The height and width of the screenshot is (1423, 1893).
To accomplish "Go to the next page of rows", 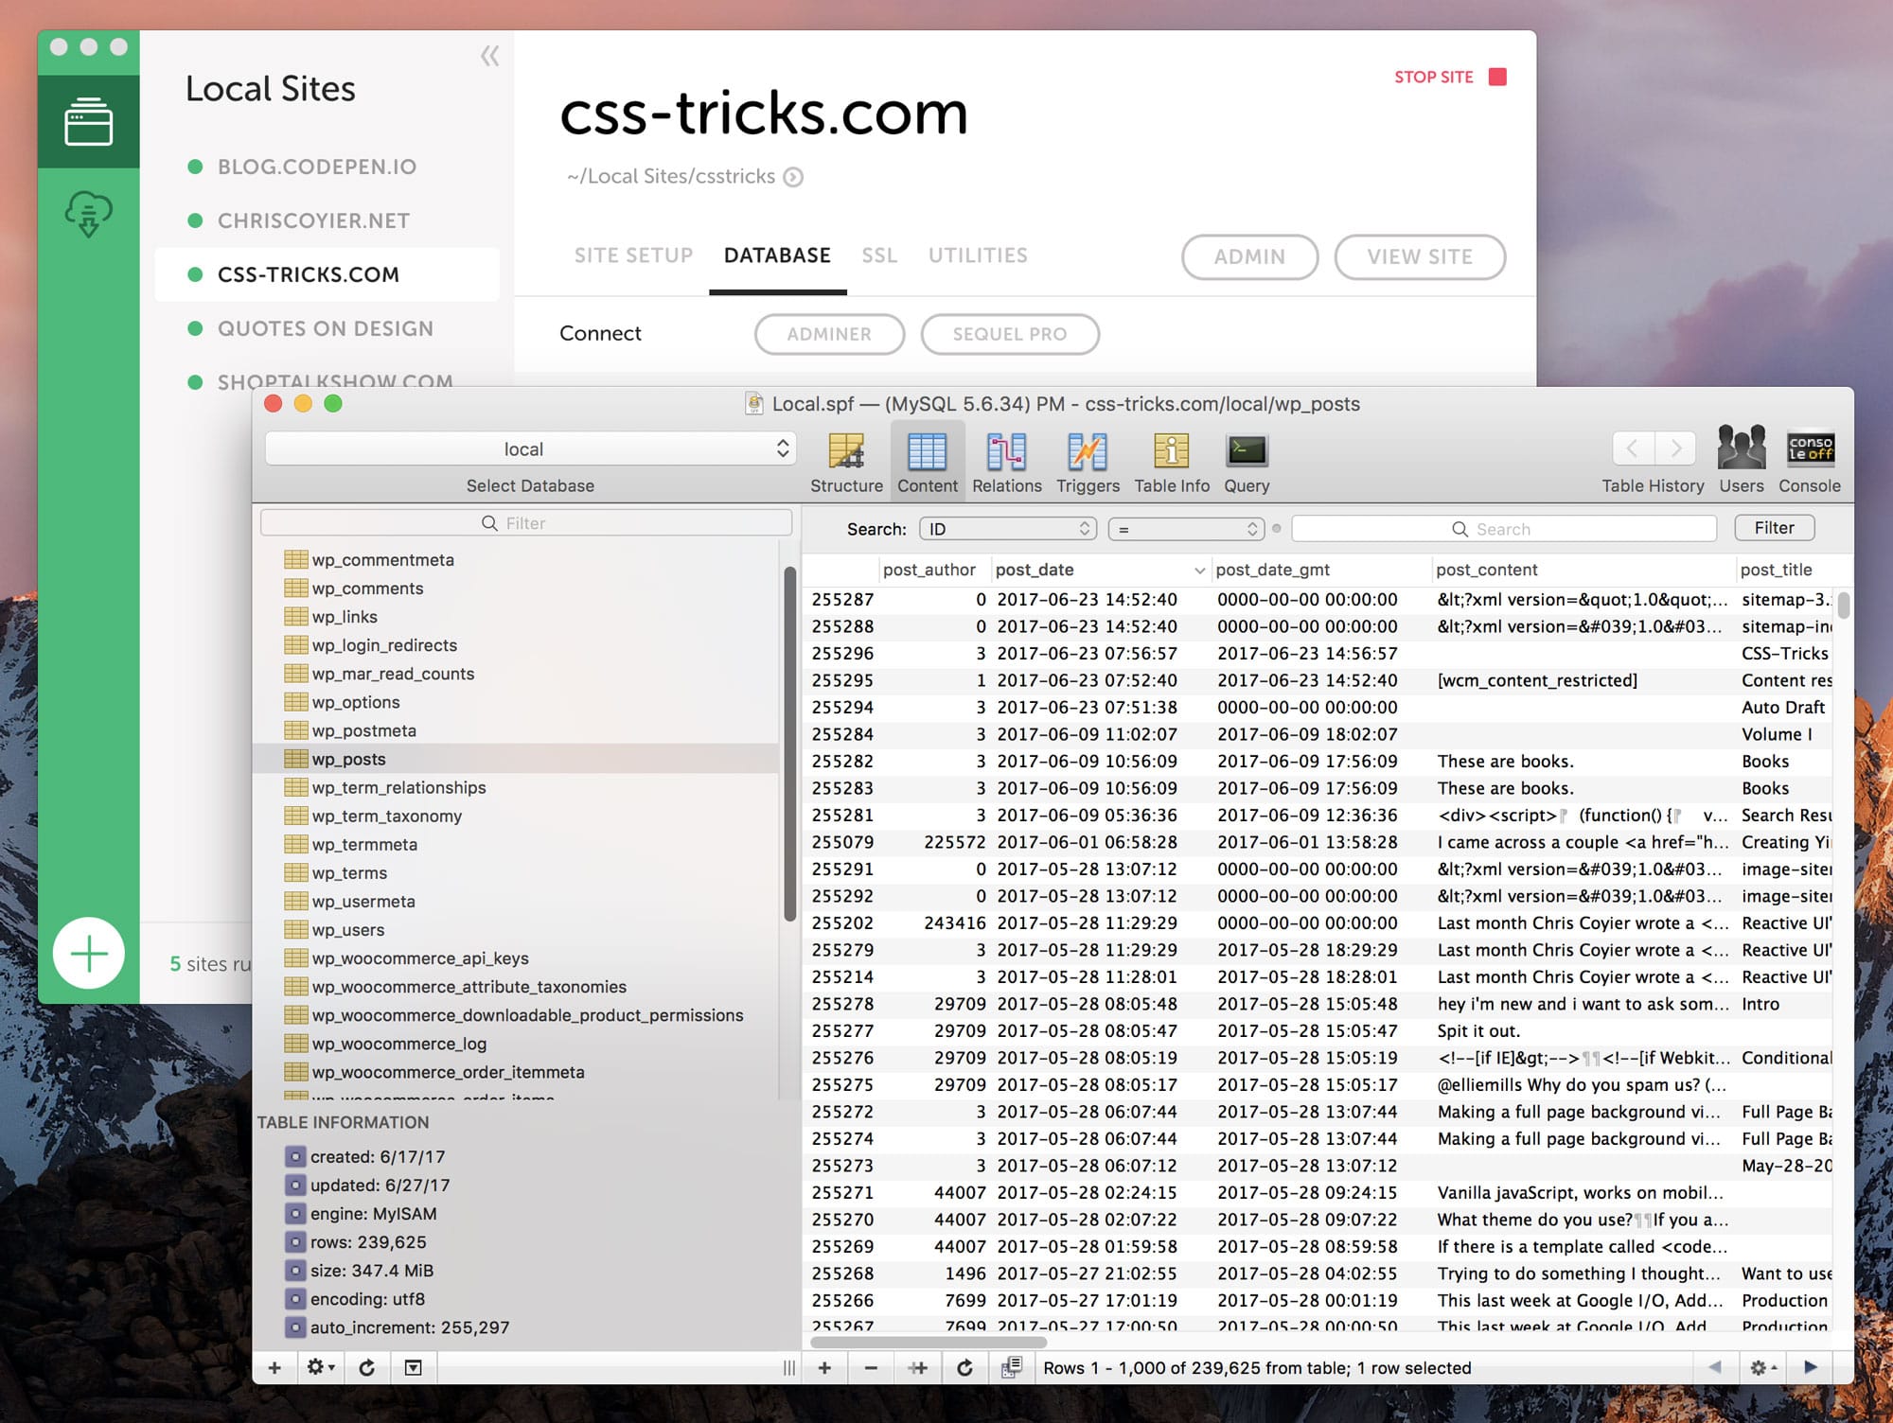I will 1810,1367.
